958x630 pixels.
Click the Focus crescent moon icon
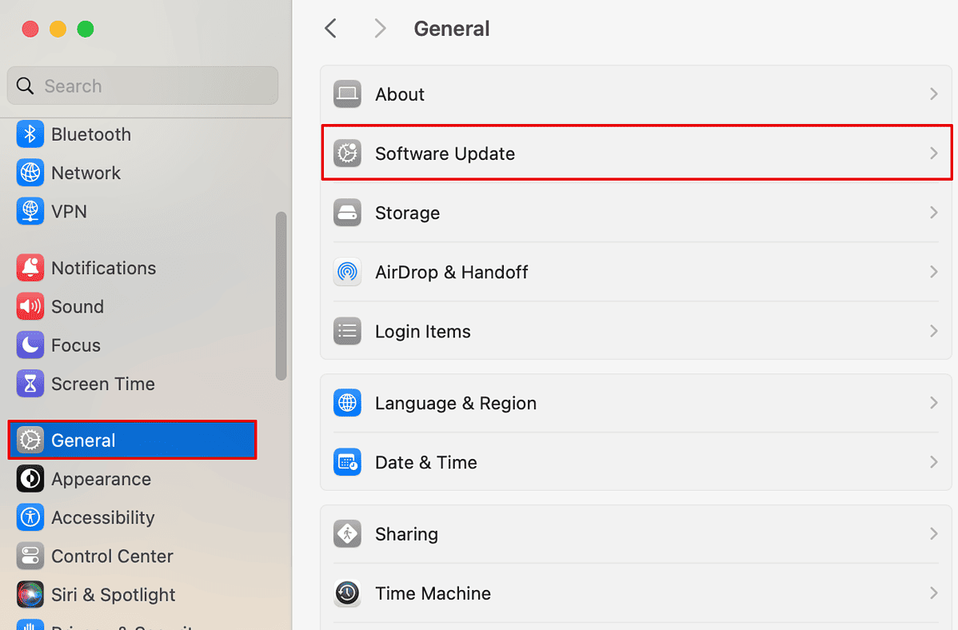(30, 345)
